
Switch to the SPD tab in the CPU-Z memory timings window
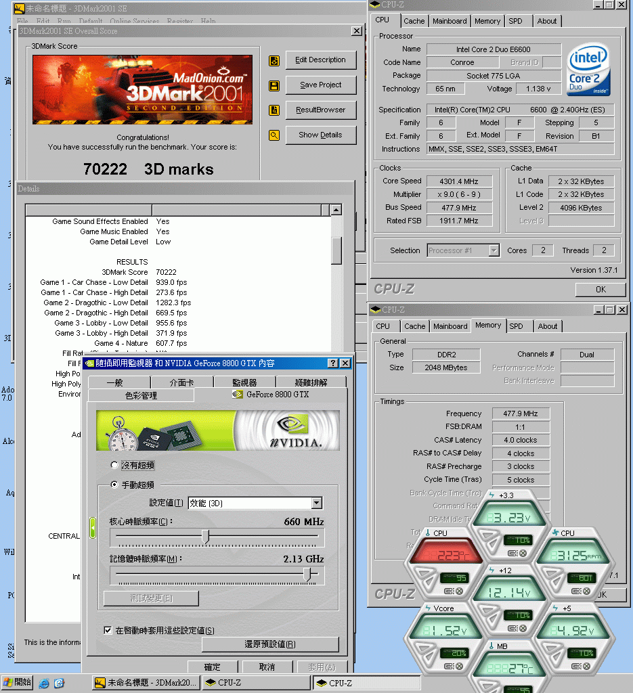pos(516,326)
